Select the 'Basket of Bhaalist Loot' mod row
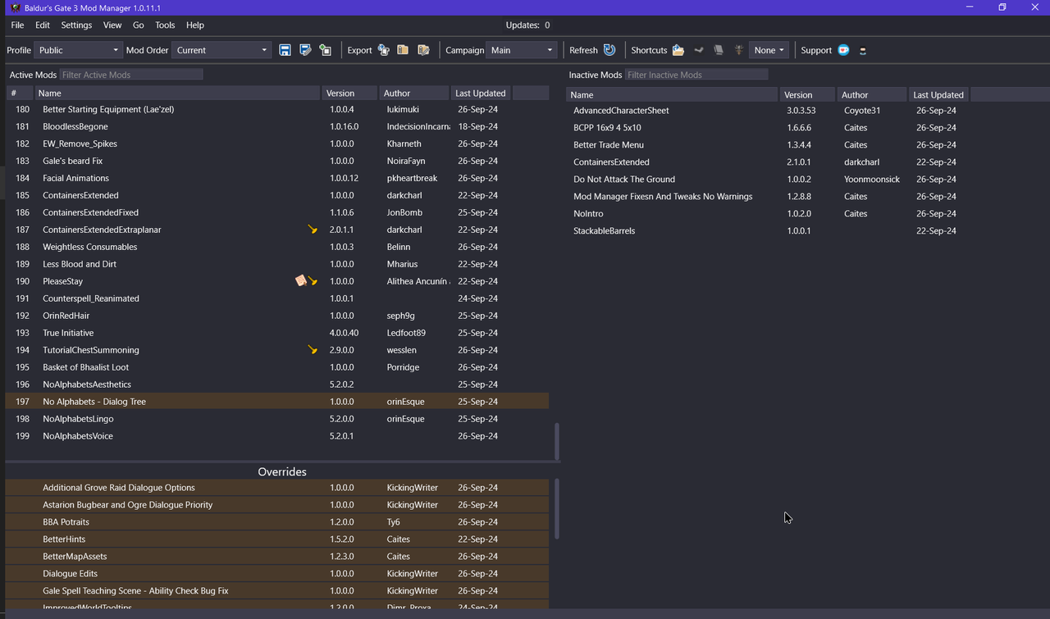This screenshot has height=619, width=1050. (x=277, y=367)
